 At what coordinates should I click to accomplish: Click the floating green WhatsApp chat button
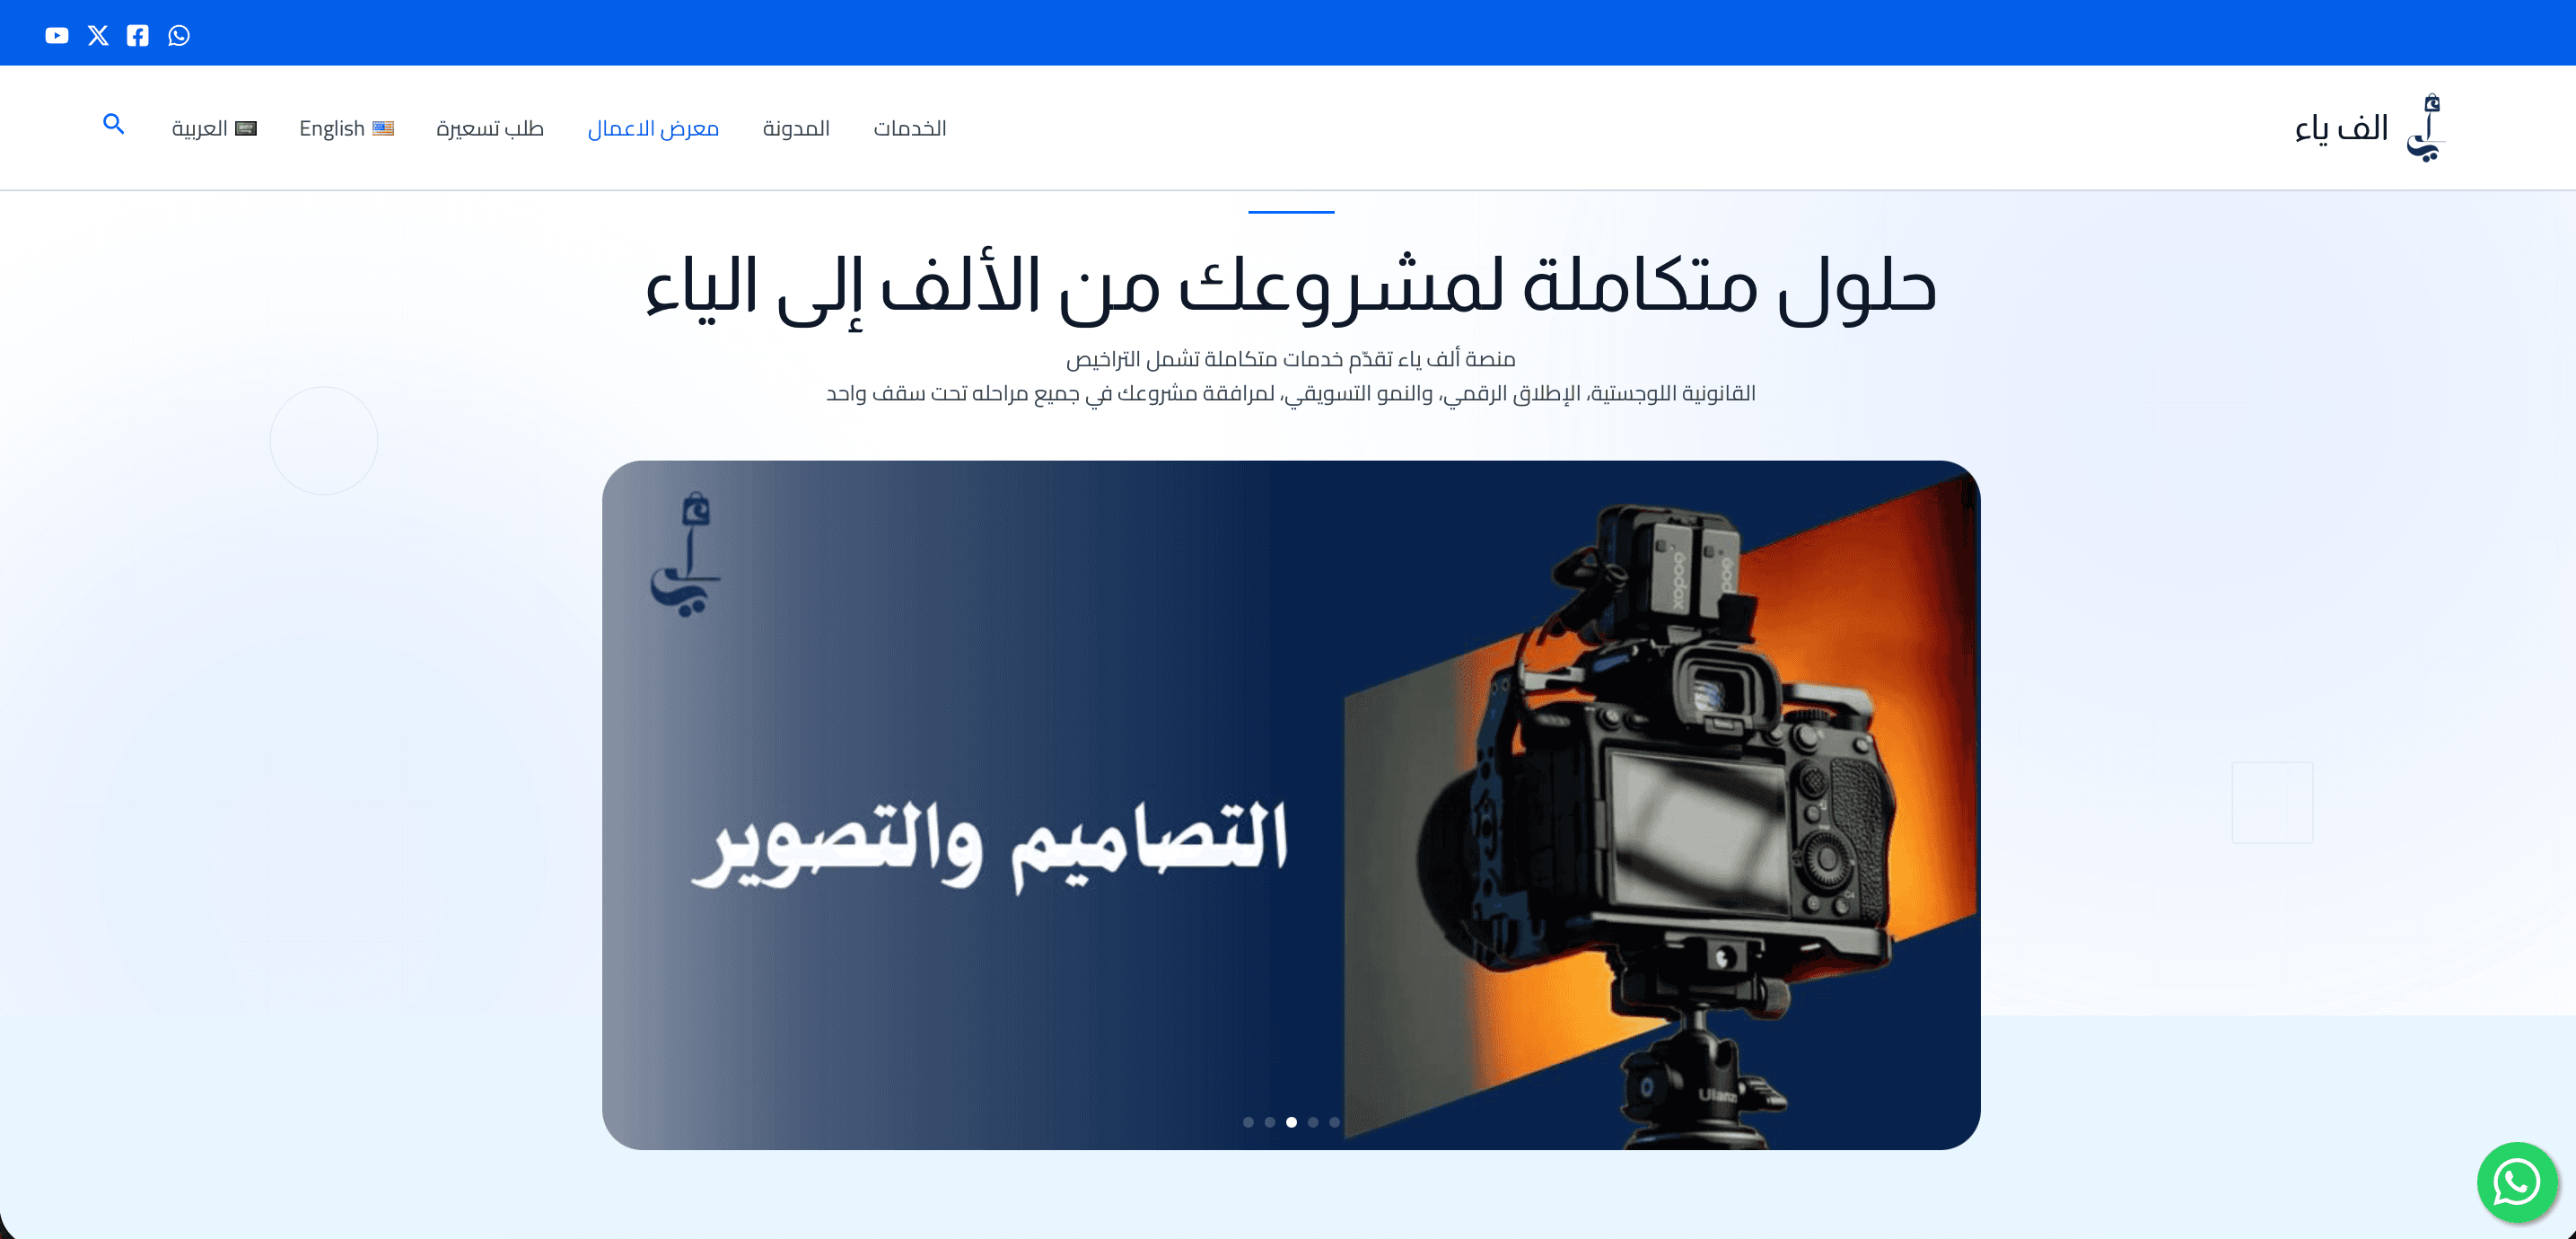[x=2516, y=1182]
